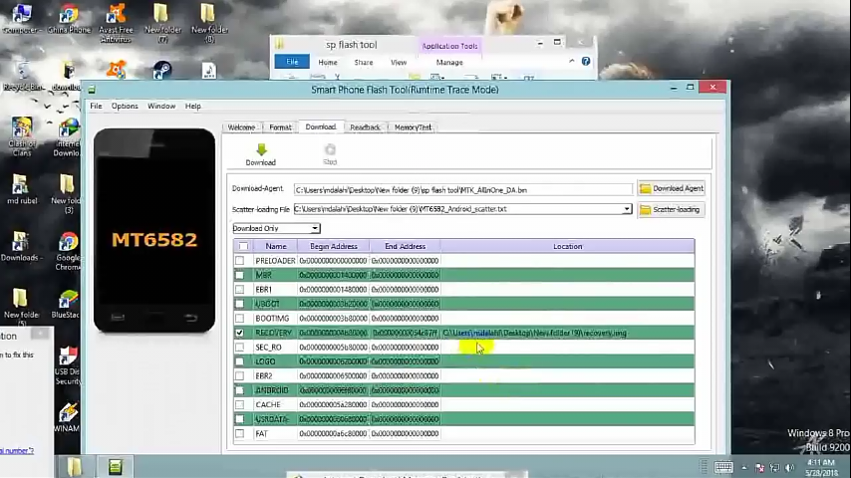Uncheck the RECOVERY partition checkbox
The height and width of the screenshot is (478, 851).
point(239,333)
